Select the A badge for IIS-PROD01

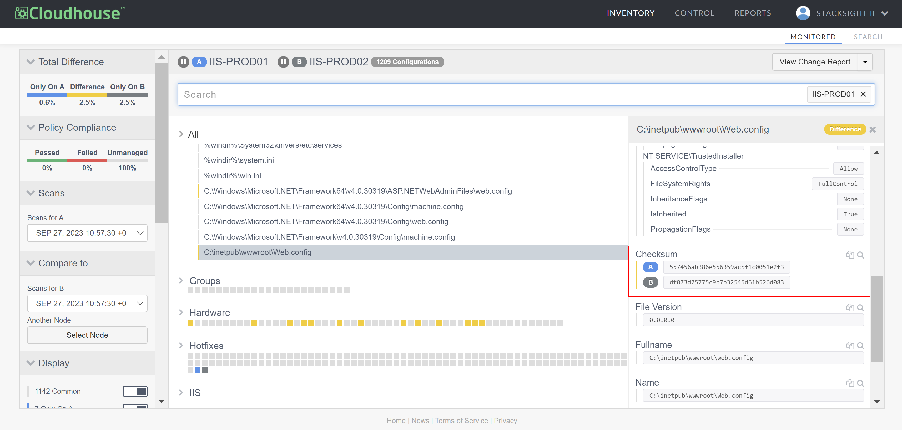pyautogui.click(x=199, y=62)
